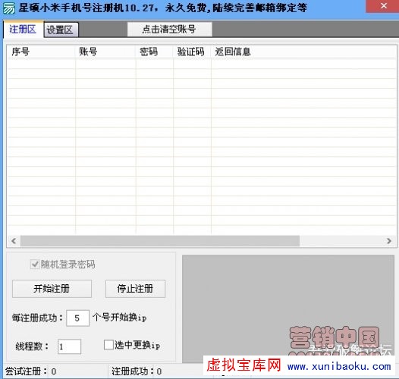The height and width of the screenshot is (379, 399).
Task: Click the gray captcha image preview panel
Action: coord(288,305)
